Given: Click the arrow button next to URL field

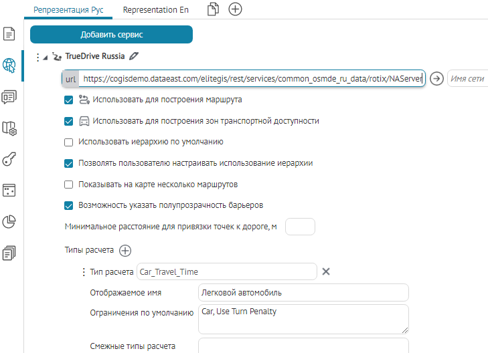Looking at the screenshot, I should (436, 79).
